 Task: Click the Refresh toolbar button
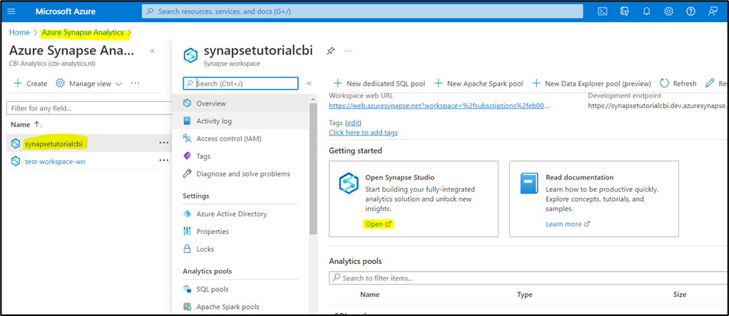coord(678,84)
